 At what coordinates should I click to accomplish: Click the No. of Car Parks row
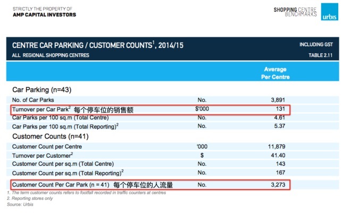[35, 100]
